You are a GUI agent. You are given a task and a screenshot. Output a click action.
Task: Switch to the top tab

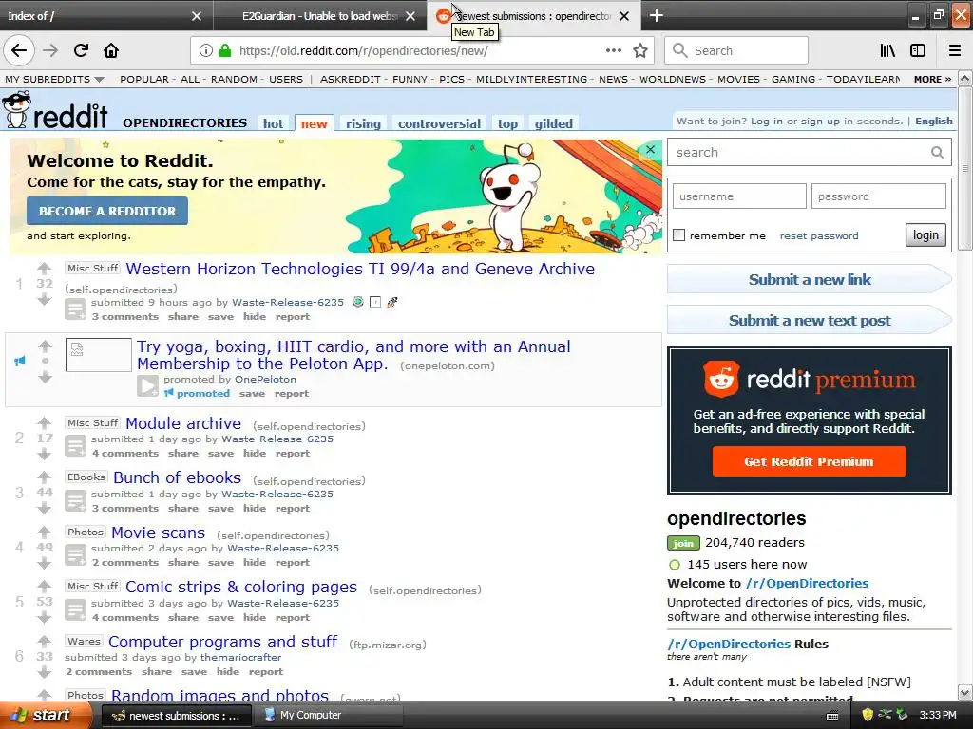tap(507, 123)
